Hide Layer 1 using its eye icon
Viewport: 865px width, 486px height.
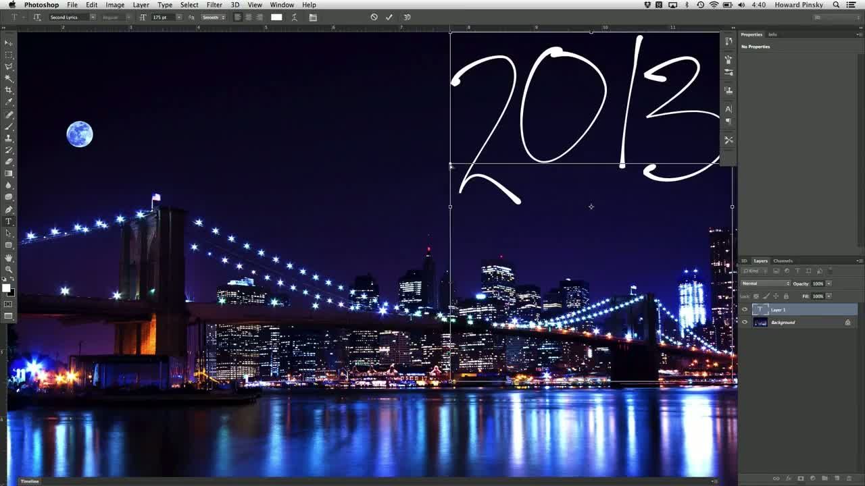745,310
